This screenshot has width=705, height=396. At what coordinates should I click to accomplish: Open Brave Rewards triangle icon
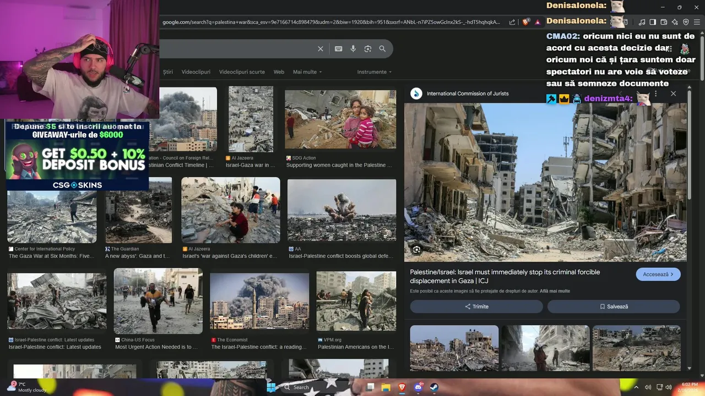click(538, 22)
